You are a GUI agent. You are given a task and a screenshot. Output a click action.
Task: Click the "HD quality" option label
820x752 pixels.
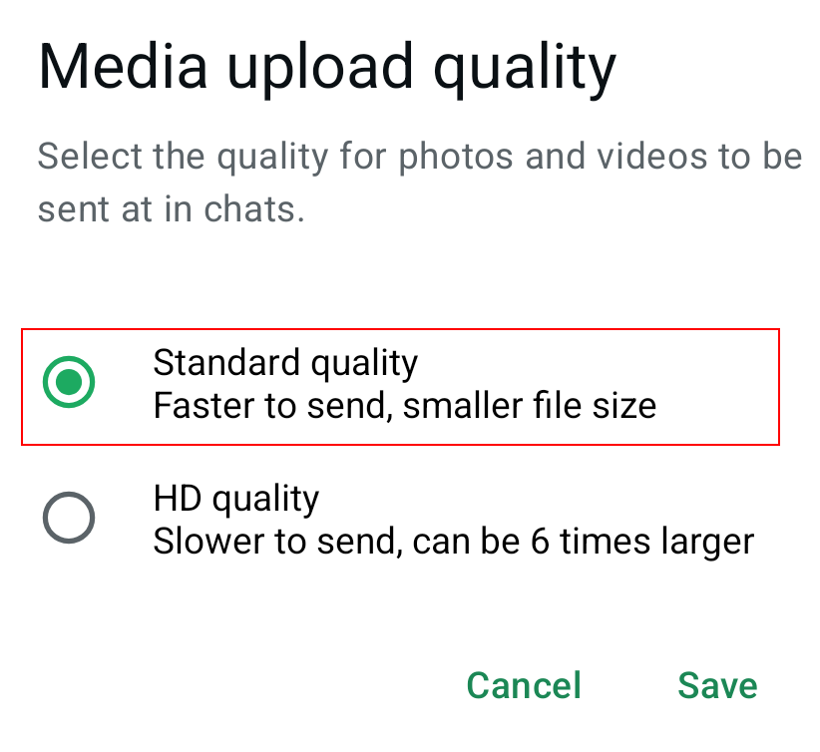[235, 498]
